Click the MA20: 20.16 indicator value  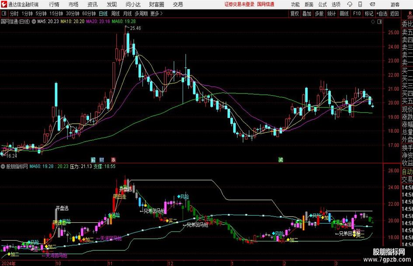pos(98,21)
